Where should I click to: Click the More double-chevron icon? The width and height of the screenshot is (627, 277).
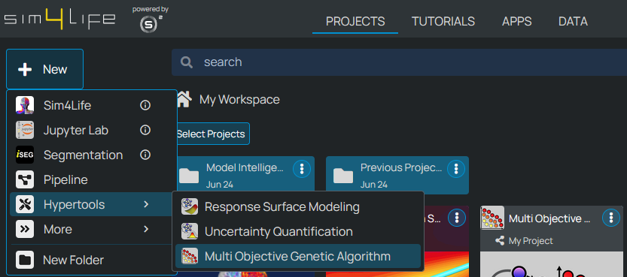point(25,229)
